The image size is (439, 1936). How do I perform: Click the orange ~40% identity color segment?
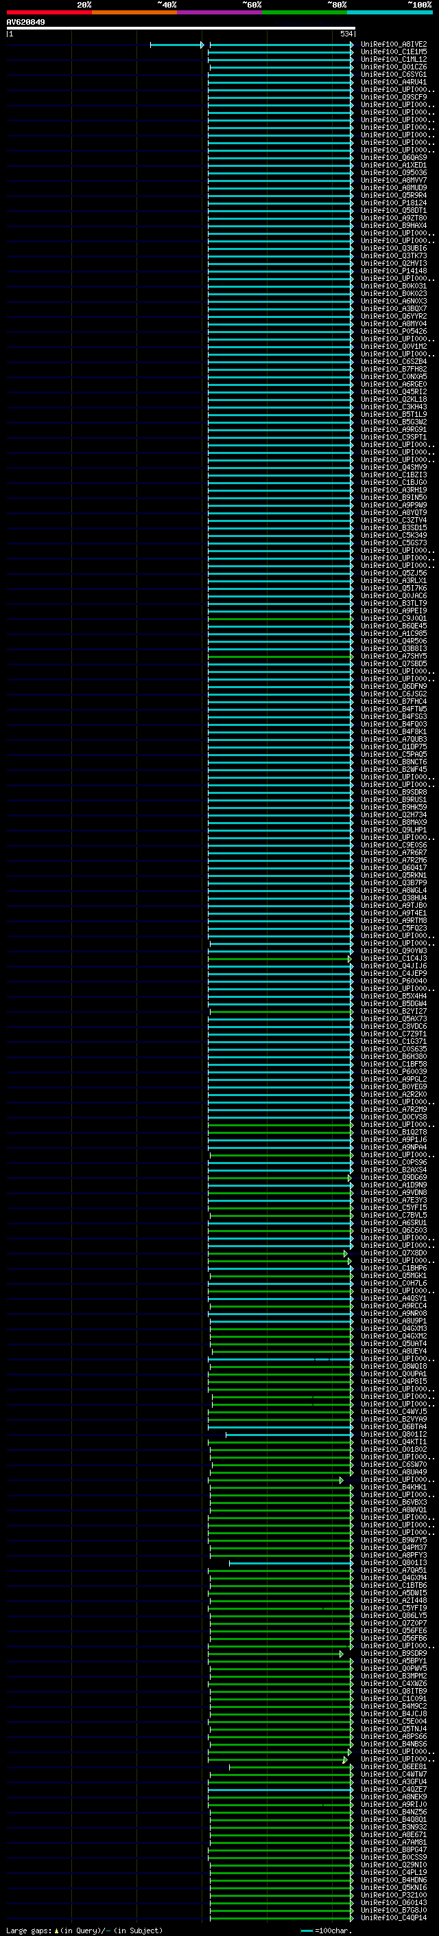[134, 12]
